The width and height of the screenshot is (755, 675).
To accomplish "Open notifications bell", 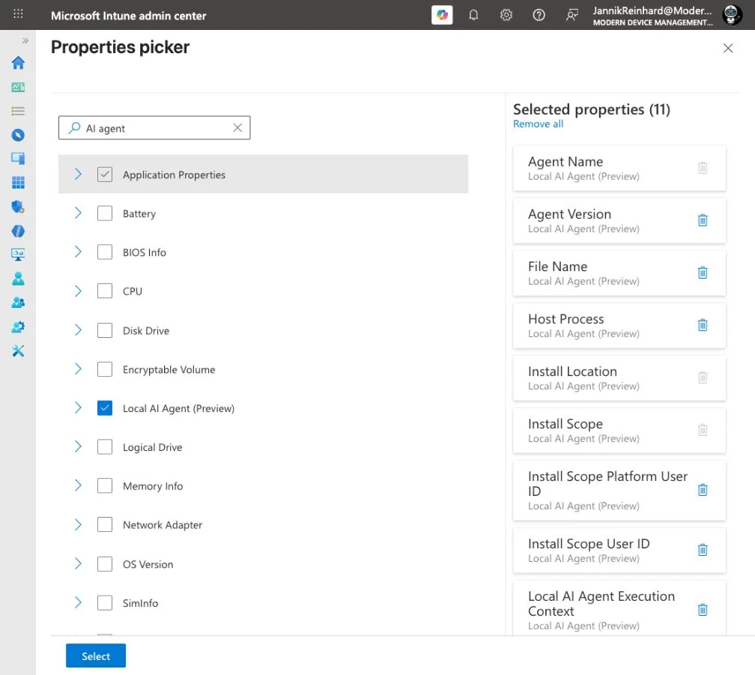I will [473, 15].
